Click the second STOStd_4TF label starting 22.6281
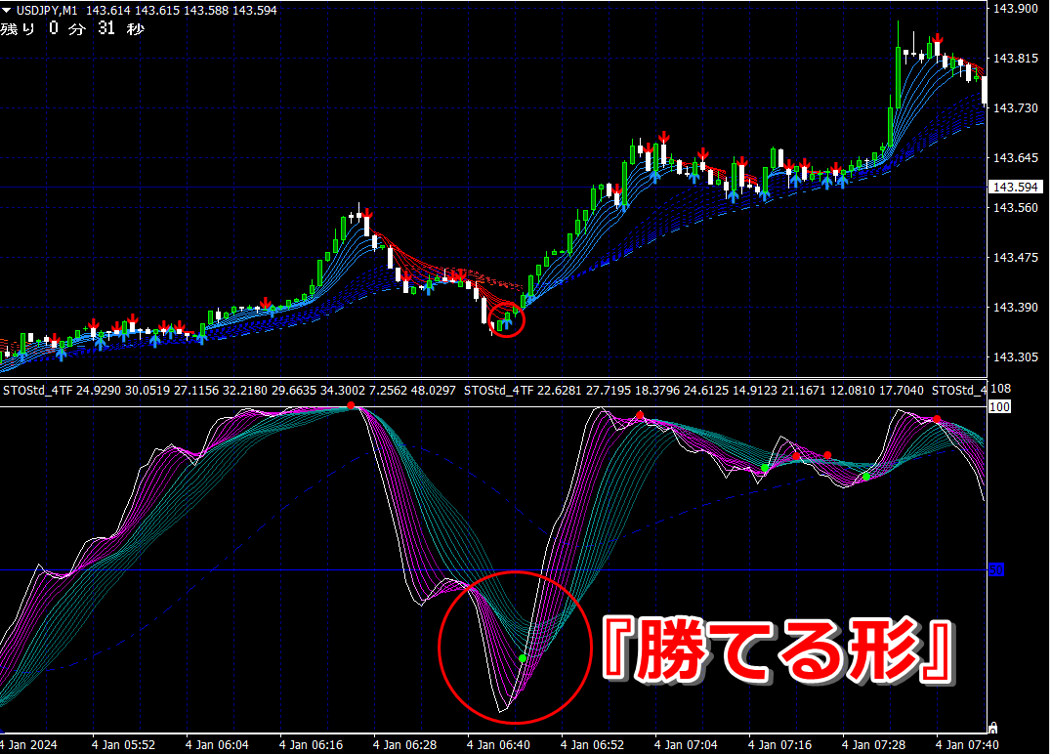This screenshot has height=754, width=1051. (x=694, y=390)
